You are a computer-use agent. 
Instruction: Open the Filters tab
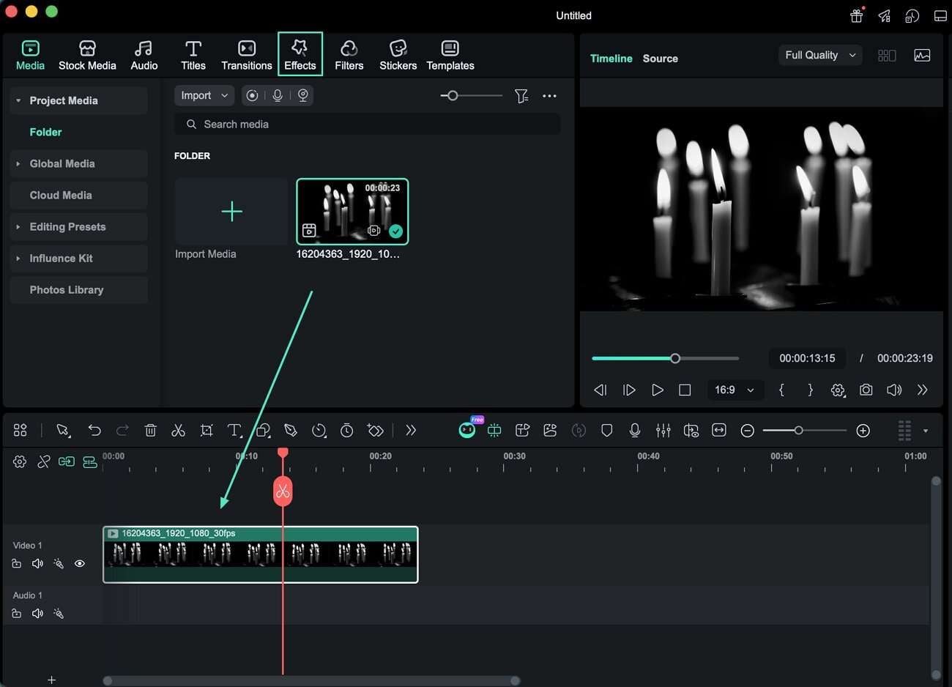click(349, 56)
